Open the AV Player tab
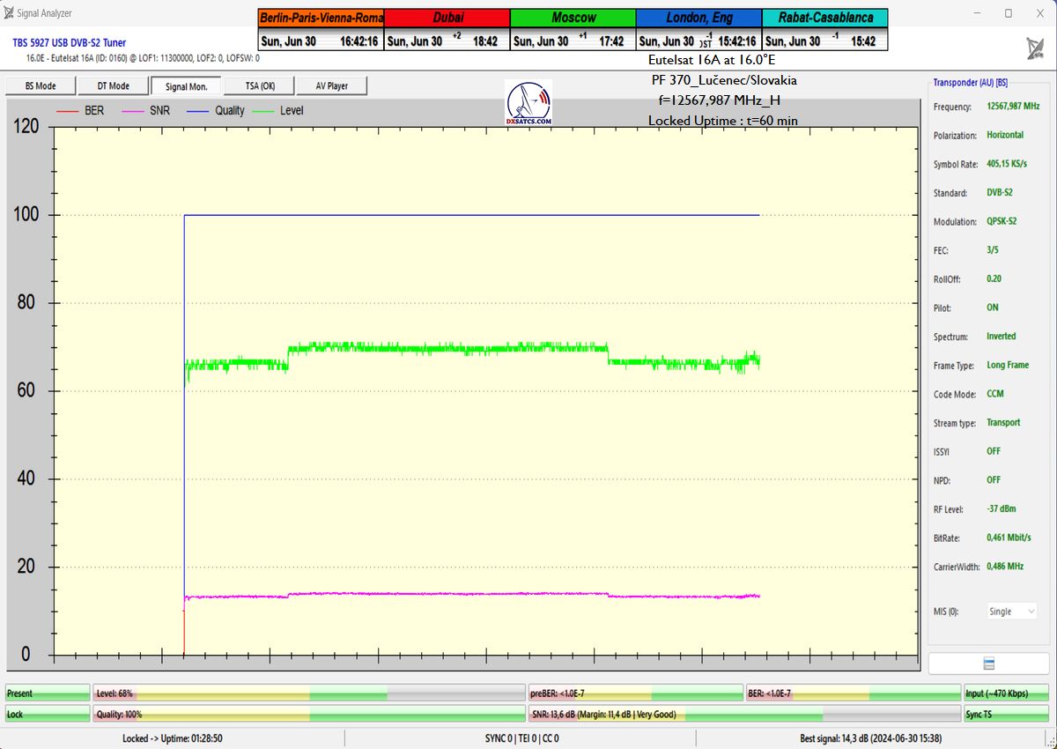 [331, 85]
